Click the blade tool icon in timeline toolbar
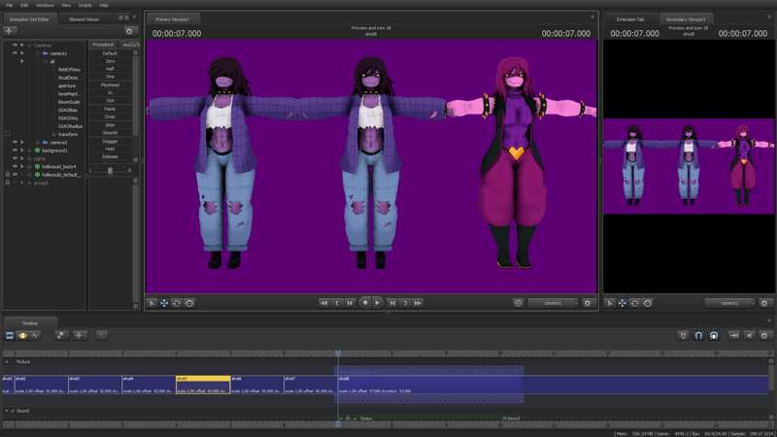The width and height of the screenshot is (777, 437). (61, 335)
